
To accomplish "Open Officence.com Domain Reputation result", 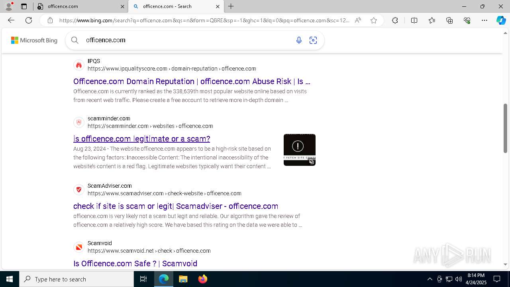I will (x=192, y=81).
